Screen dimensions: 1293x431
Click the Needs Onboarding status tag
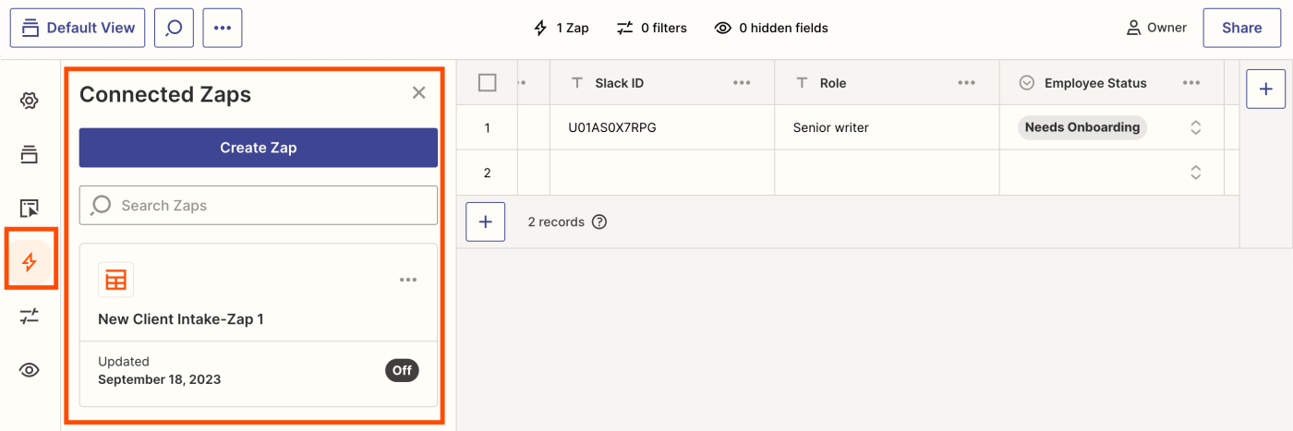[1082, 127]
